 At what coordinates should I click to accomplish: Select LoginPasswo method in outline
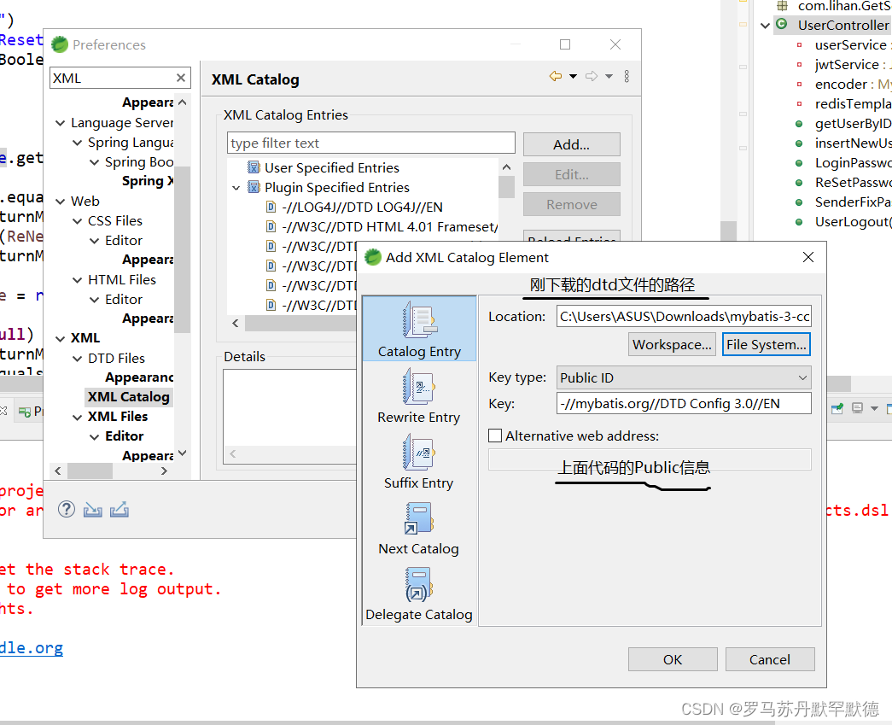pyautogui.click(x=852, y=163)
